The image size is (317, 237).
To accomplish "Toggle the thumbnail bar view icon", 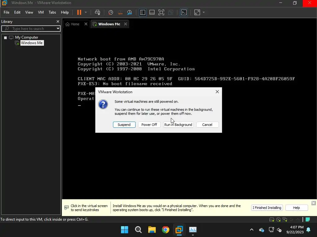I will 152,12.
